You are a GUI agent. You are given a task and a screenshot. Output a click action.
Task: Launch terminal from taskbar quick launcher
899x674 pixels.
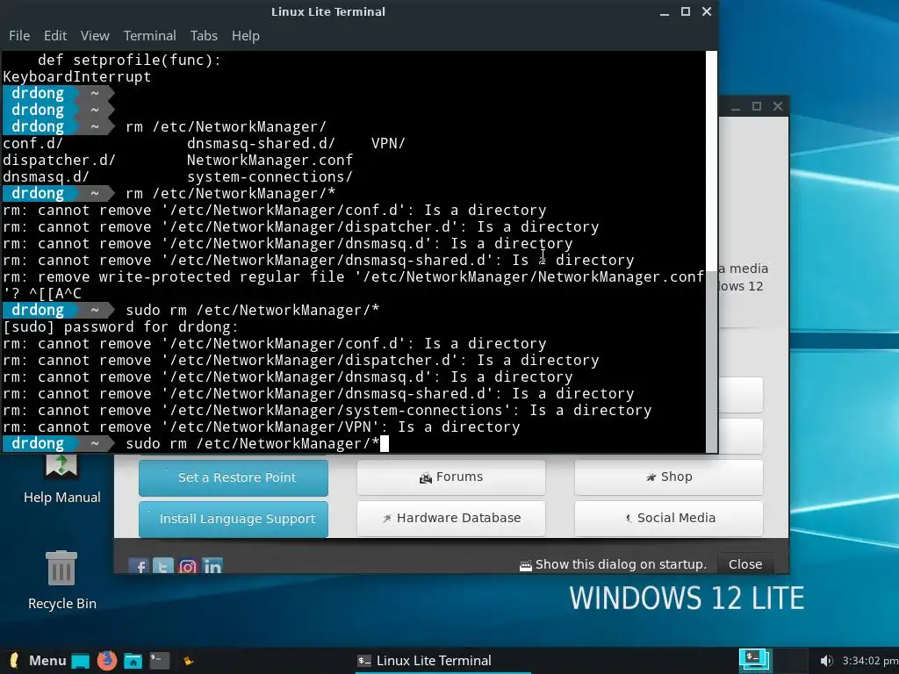[160, 661]
